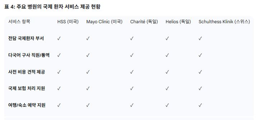Click the HSS checkmark for 전담 국제환자 부서
The width and height of the screenshot is (261, 120).
(x=59, y=38)
